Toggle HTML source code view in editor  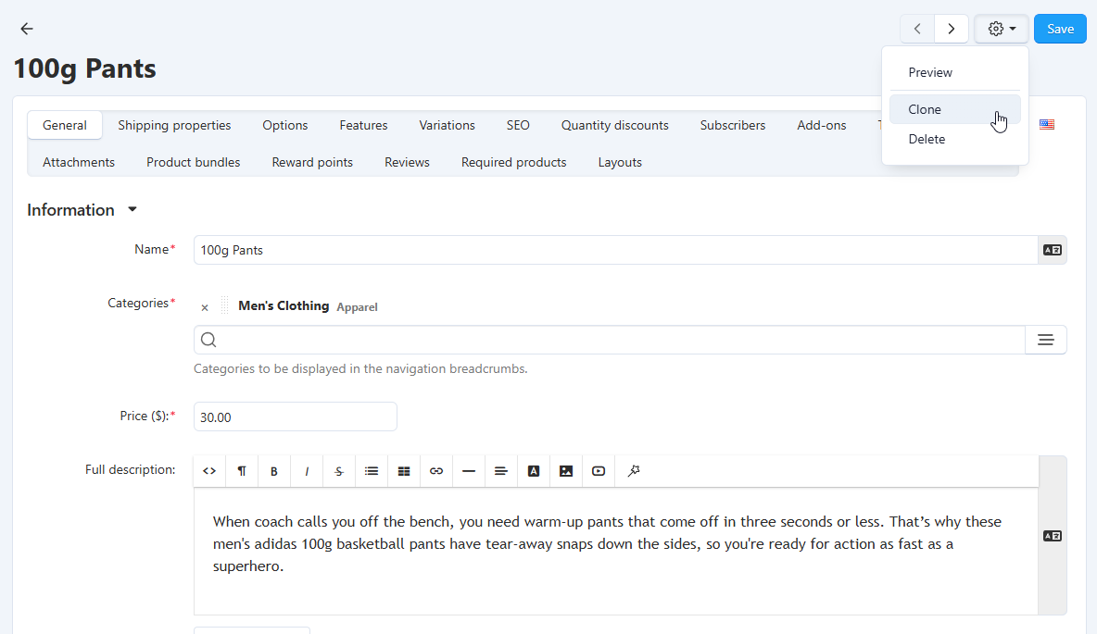[209, 471]
